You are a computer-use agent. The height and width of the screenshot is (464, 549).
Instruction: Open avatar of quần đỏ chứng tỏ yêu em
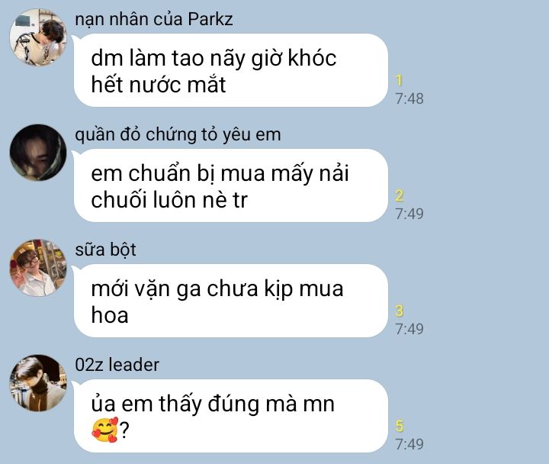click(x=38, y=153)
